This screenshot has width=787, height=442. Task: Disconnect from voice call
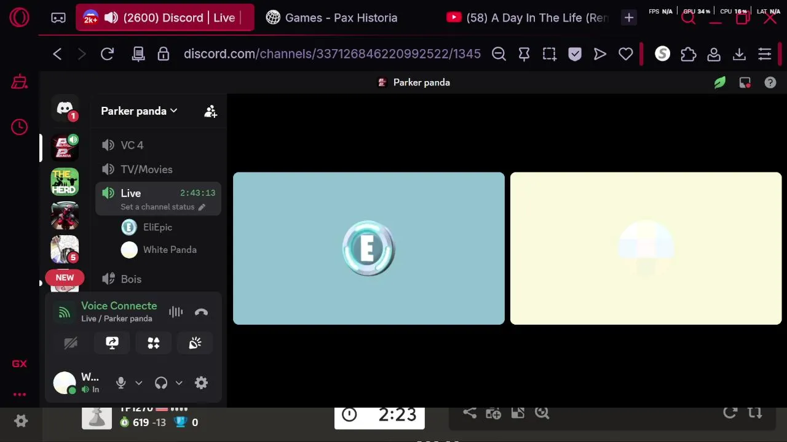(201, 312)
